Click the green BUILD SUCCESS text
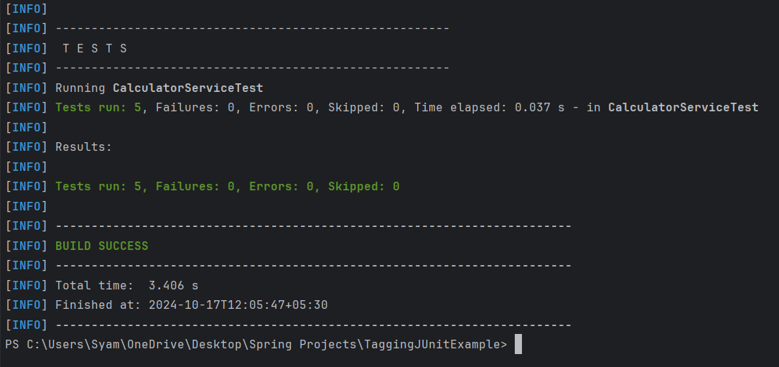 point(101,246)
